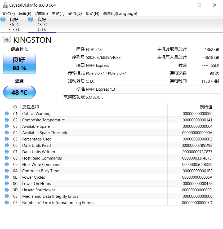The image size is (223, 229).
Task: Click status orb for Composite Temperature row
Action: click(x=7, y=120)
